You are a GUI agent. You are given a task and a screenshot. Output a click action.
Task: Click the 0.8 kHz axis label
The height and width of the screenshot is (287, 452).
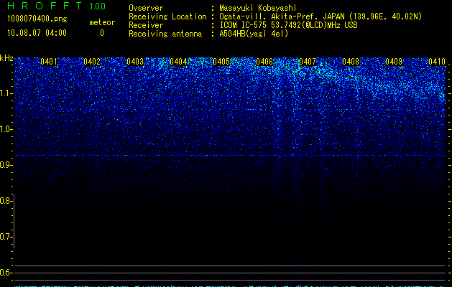(6, 201)
